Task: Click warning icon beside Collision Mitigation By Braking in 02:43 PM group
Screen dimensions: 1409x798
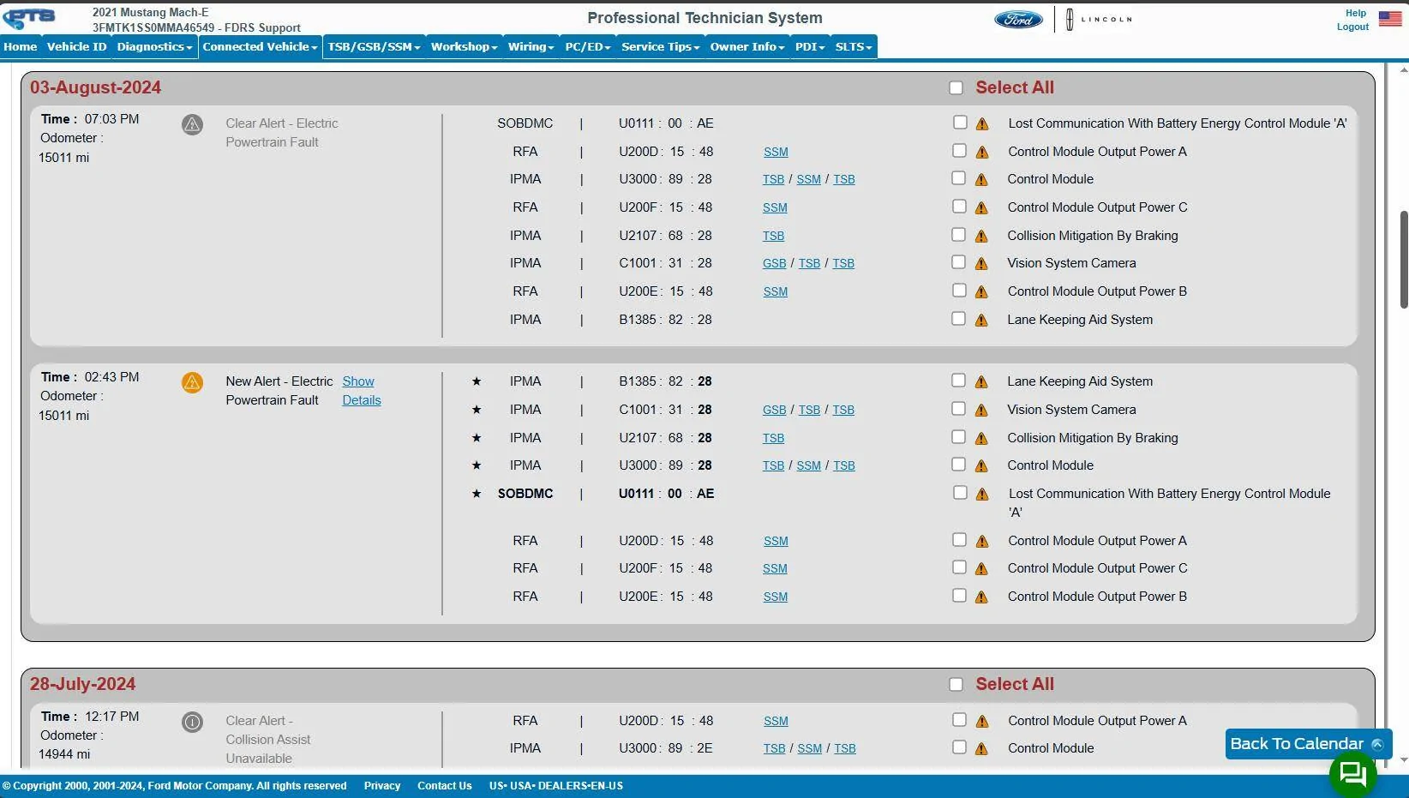Action: 981,439
